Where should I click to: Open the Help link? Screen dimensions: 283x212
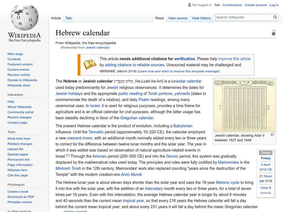coord(11,101)
